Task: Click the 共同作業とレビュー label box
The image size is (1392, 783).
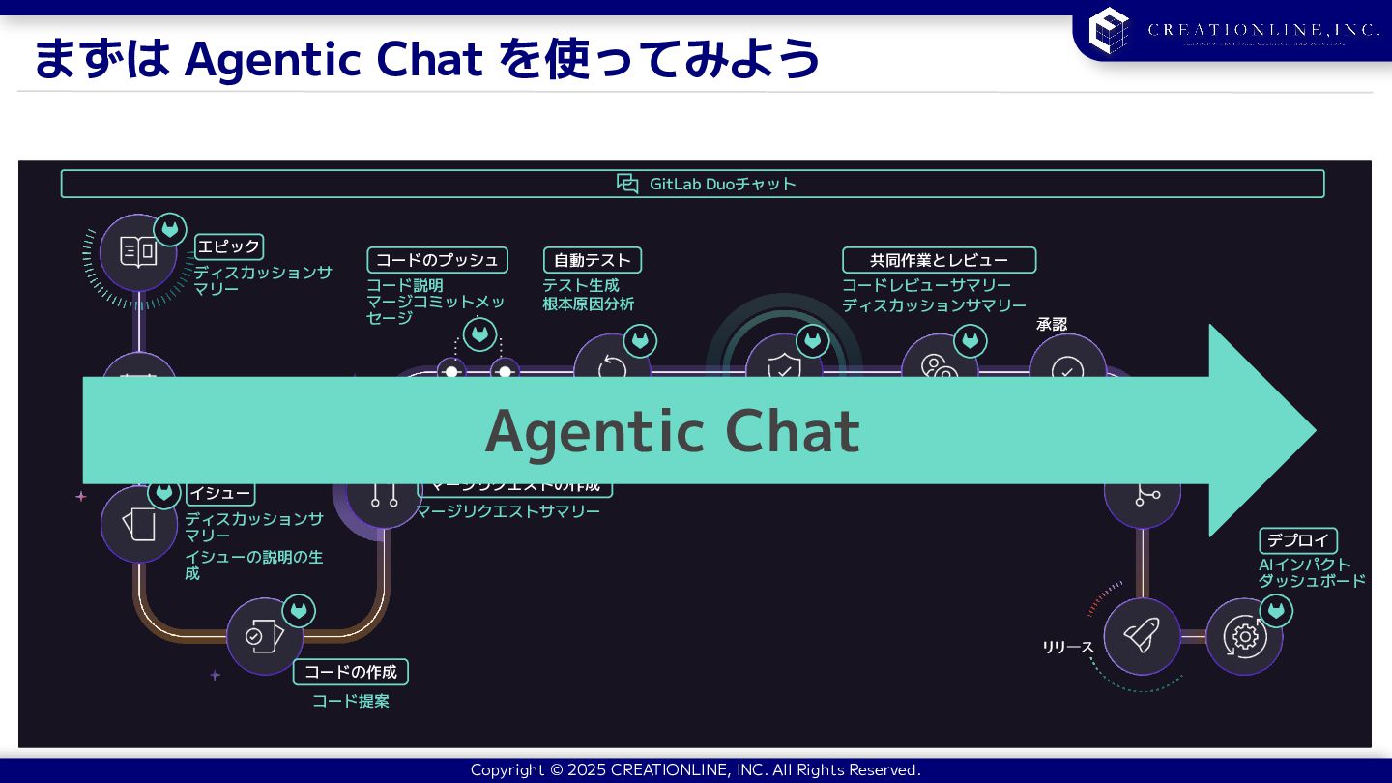Action: tap(939, 260)
